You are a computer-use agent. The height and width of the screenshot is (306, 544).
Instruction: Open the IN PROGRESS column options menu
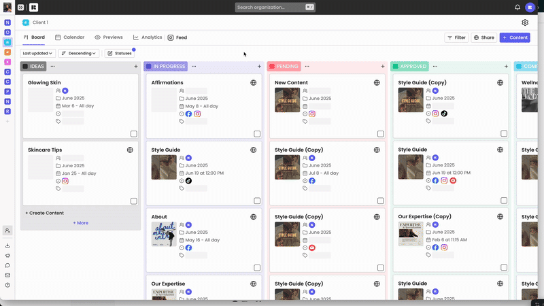coord(194,66)
